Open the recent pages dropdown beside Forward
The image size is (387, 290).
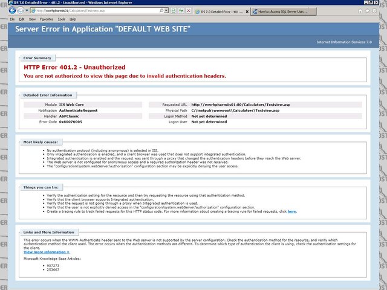[x=27, y=11]
